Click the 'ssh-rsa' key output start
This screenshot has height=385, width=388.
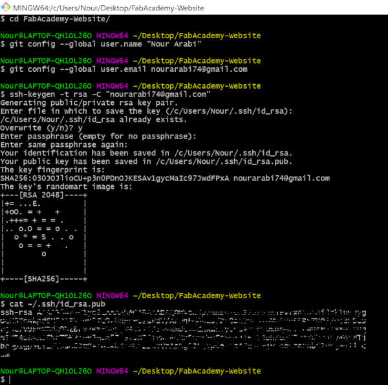coord(16,313)
